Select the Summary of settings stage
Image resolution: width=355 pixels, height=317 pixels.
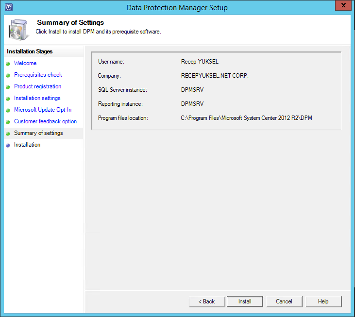(38, 133)
